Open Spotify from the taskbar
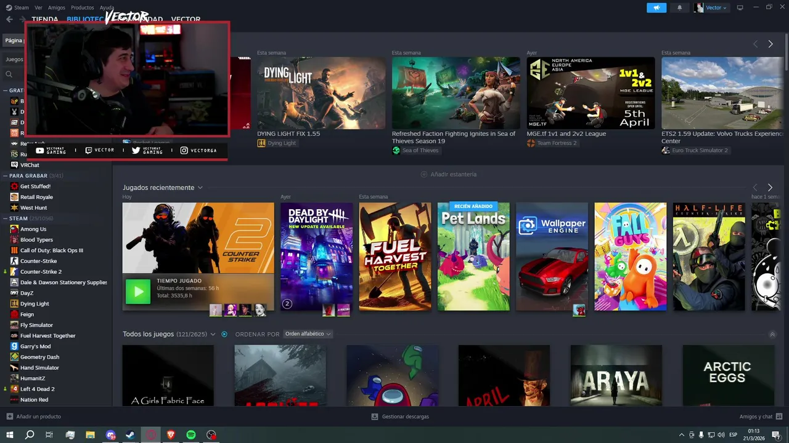This screenshot has height=443, width=789. (x=191, y=434)
